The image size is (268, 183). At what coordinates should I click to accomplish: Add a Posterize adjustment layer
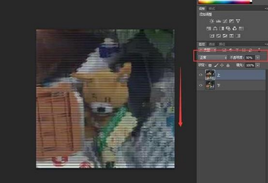[218, 36]
